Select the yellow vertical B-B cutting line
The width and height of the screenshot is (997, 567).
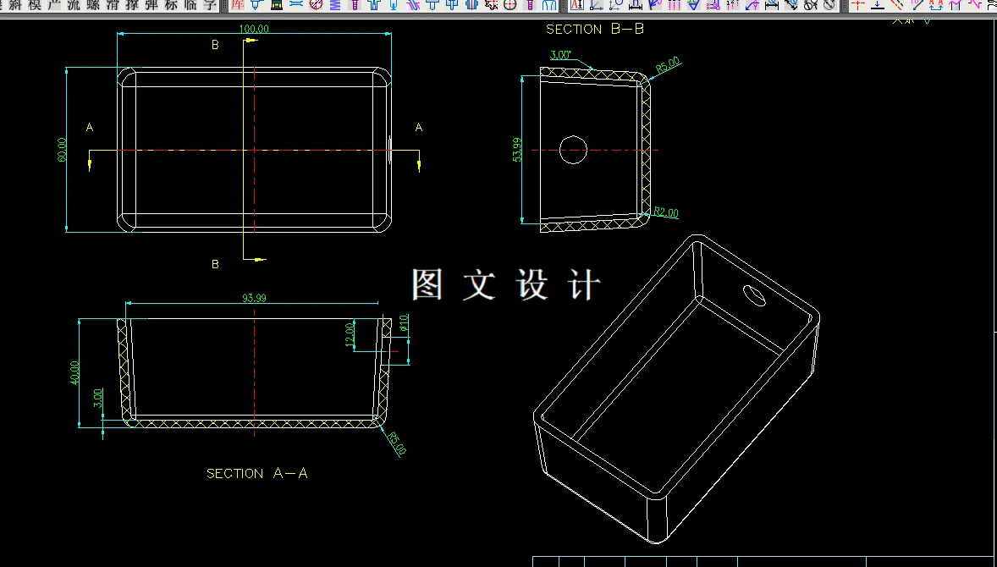pos(244,150)
